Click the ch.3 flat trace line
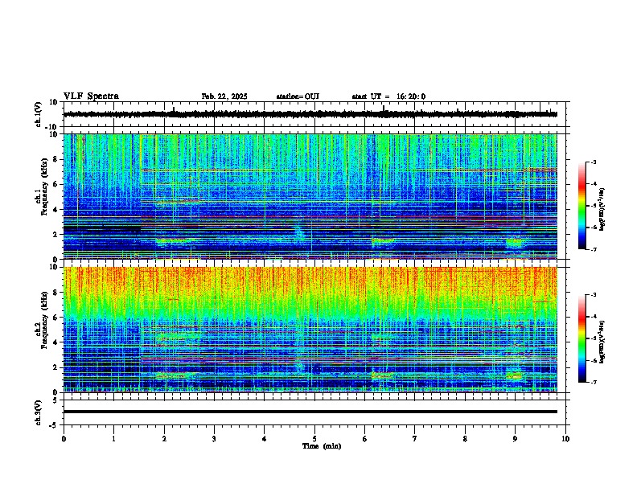The width and height of the screenshot is (637, 492). coord(310,412)
